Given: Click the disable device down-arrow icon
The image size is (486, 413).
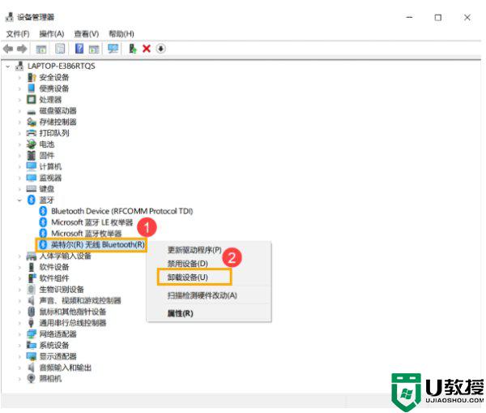Looking at the screenshot, I should click(160, 49).
